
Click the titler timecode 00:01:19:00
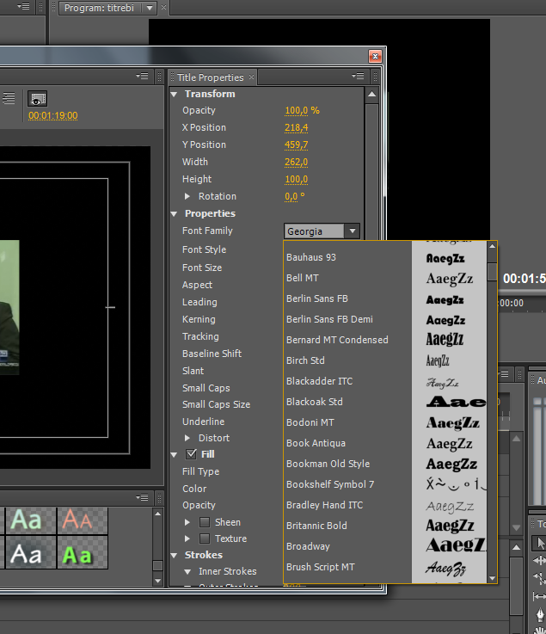(x=53, y=115)
